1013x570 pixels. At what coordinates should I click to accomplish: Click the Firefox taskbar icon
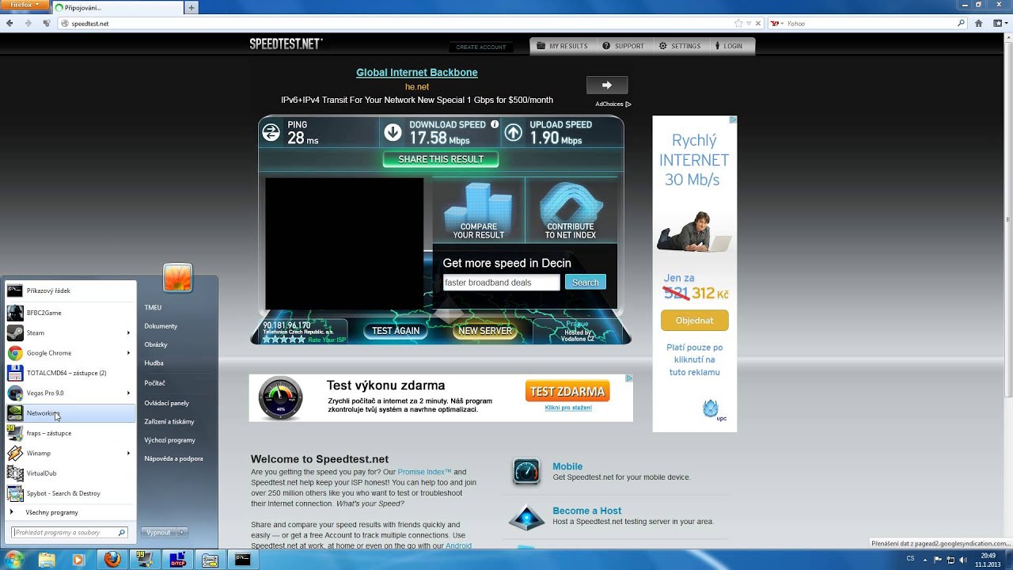(x=112, y=560)
